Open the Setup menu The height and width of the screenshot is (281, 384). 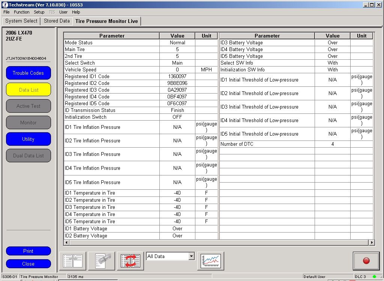click(x=39, y=12)
